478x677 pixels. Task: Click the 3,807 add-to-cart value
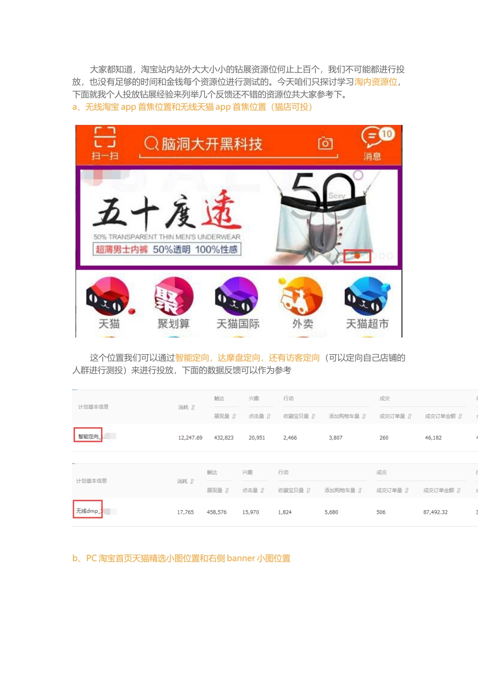point(336,438)
